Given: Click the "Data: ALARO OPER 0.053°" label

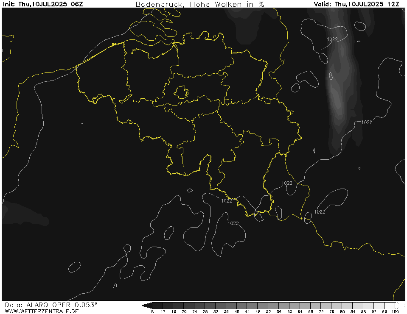Looking at the screenshot, I should tap(51, 305).
